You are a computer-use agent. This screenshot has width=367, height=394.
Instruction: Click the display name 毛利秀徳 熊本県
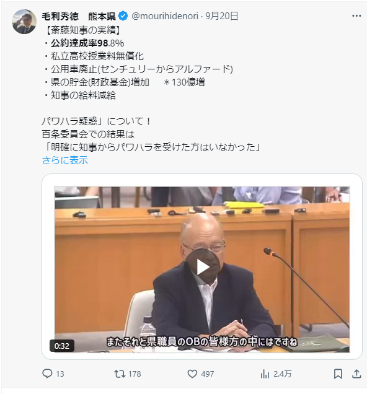coord(79,16)
